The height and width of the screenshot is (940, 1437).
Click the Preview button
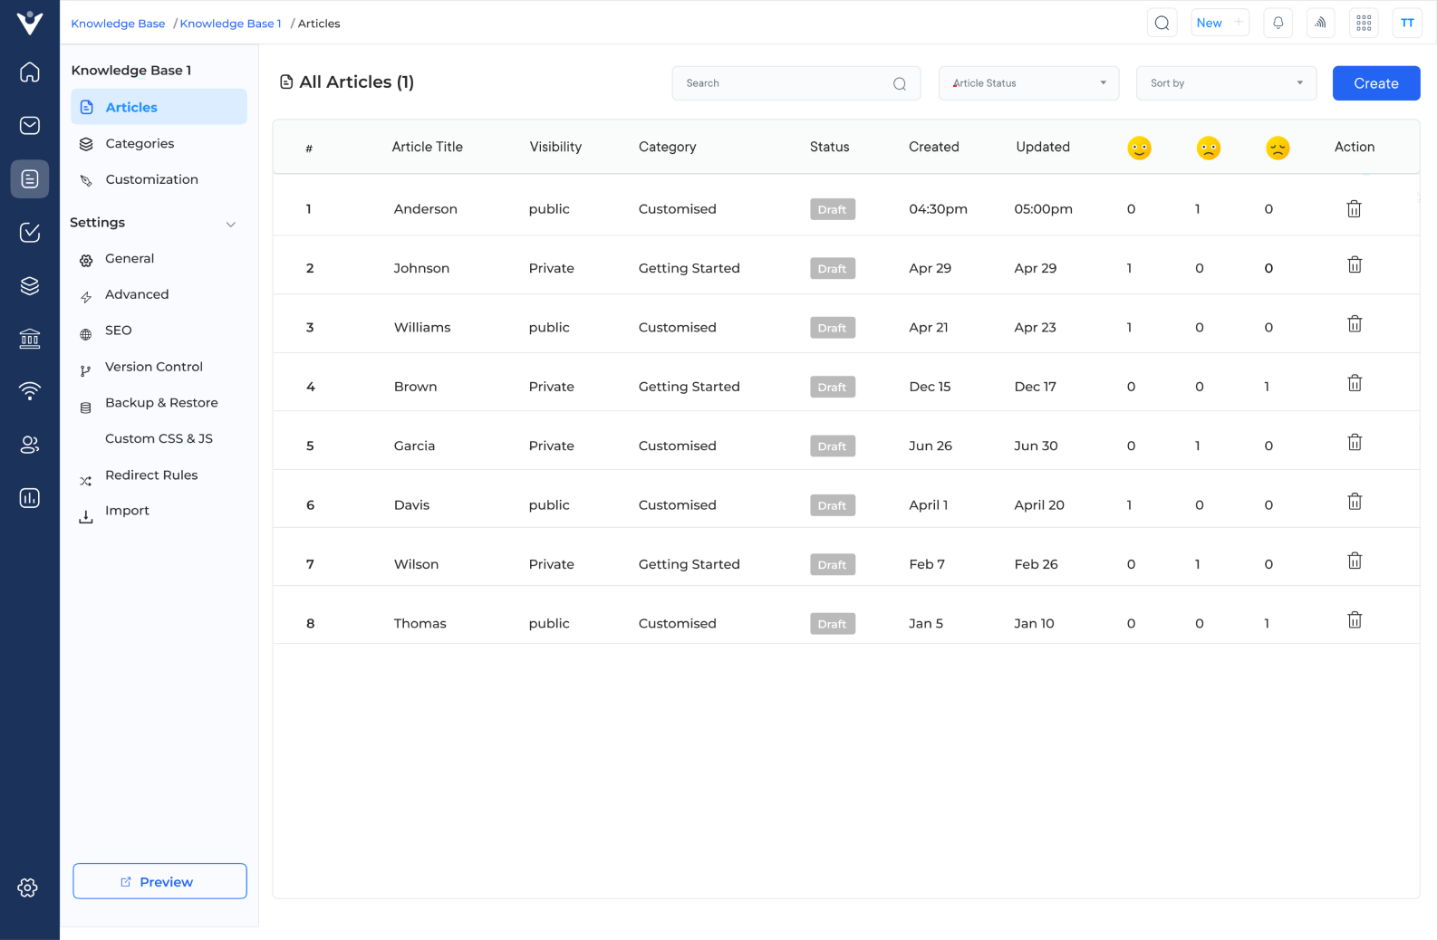tap(159, 881)
